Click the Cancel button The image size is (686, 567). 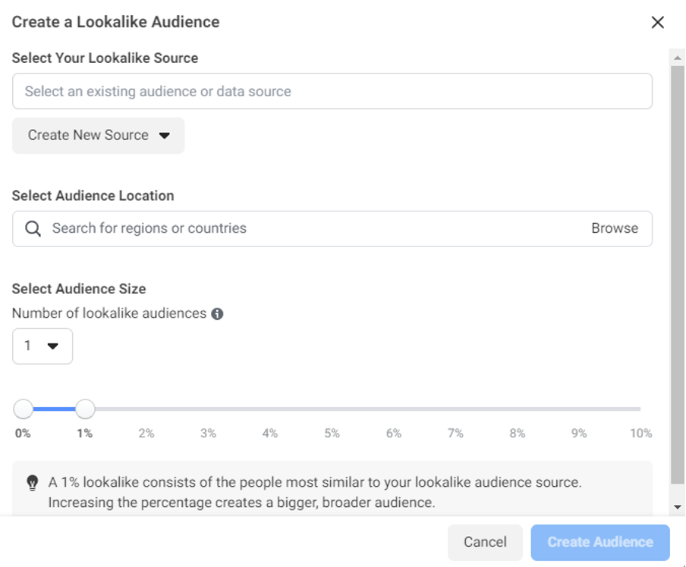[x=485, y=542]
